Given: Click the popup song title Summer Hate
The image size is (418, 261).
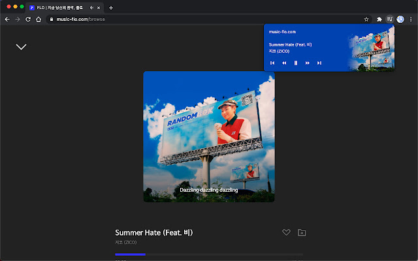Looking at the screenshot, I should pyautogui.click(x=290, y=44).
